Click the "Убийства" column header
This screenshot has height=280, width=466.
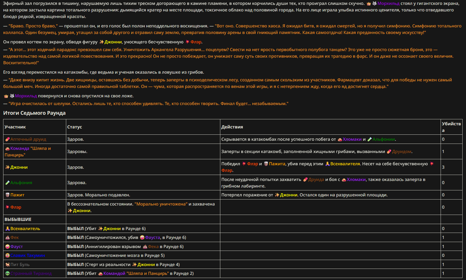[451, 127]
